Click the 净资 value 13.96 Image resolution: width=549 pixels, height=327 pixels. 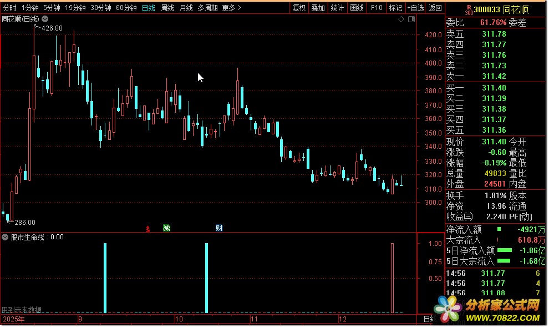coord(496,206)
